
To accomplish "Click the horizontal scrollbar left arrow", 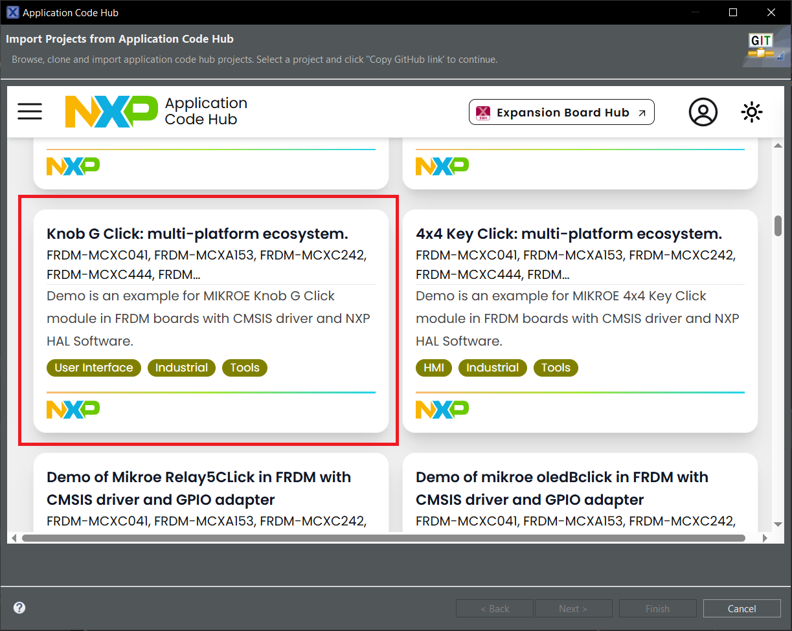I will (14, 538).
